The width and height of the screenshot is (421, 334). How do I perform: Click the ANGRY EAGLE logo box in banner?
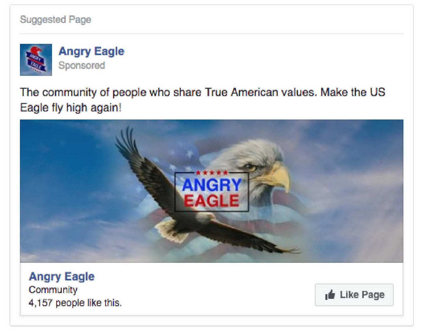point(212,191)
